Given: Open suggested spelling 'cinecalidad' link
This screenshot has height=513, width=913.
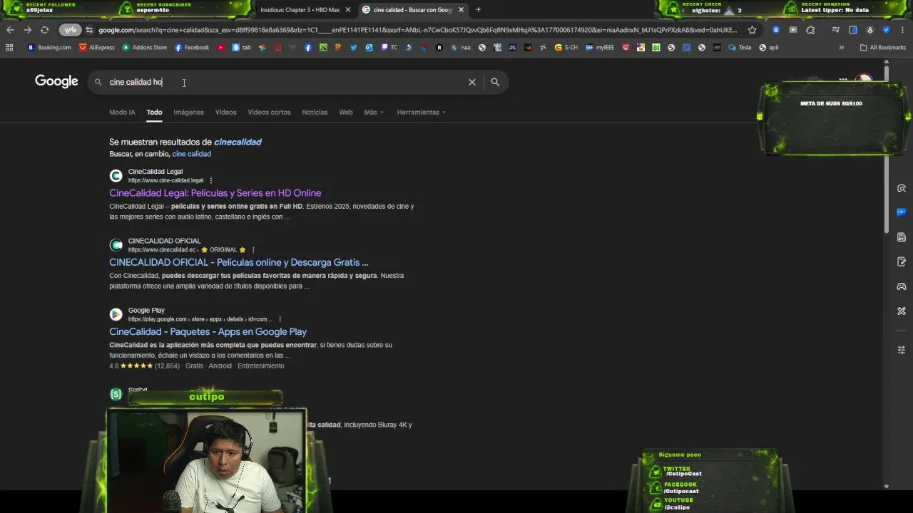Looking at the screenshot, I should [x=238, y=142].
